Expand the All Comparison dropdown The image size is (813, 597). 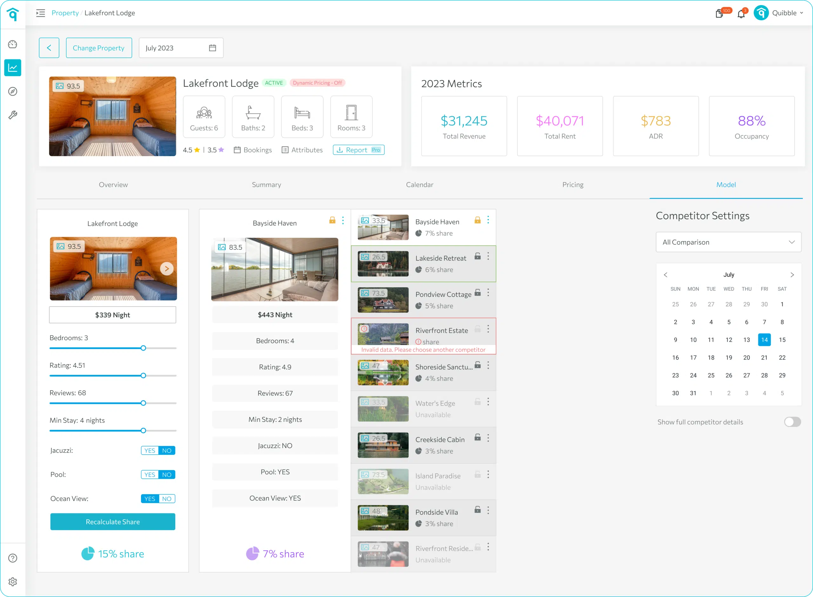point(729,242)
